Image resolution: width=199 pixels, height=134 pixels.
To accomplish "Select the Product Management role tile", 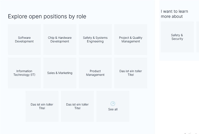I will (95, 73).
